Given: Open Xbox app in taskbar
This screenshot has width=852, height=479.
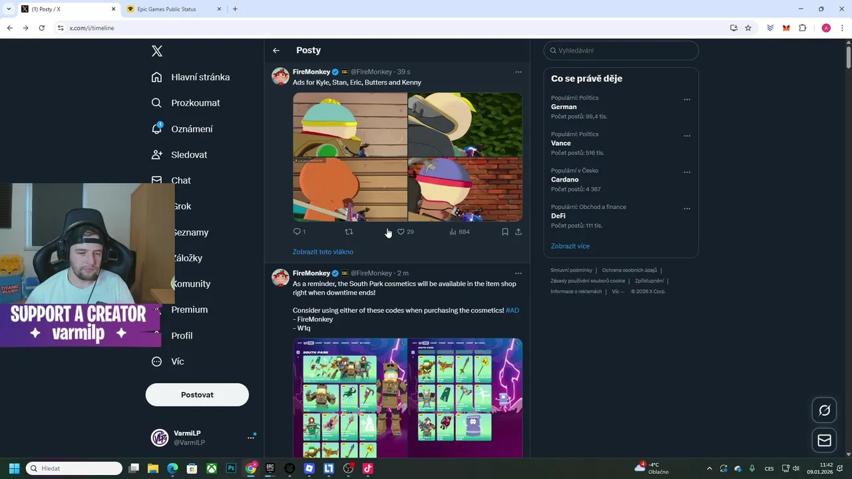Looking at the screenshot, I should [x=212, y=468].
